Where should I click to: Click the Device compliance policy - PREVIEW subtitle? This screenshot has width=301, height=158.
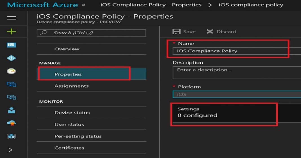(x=79, y=22)
